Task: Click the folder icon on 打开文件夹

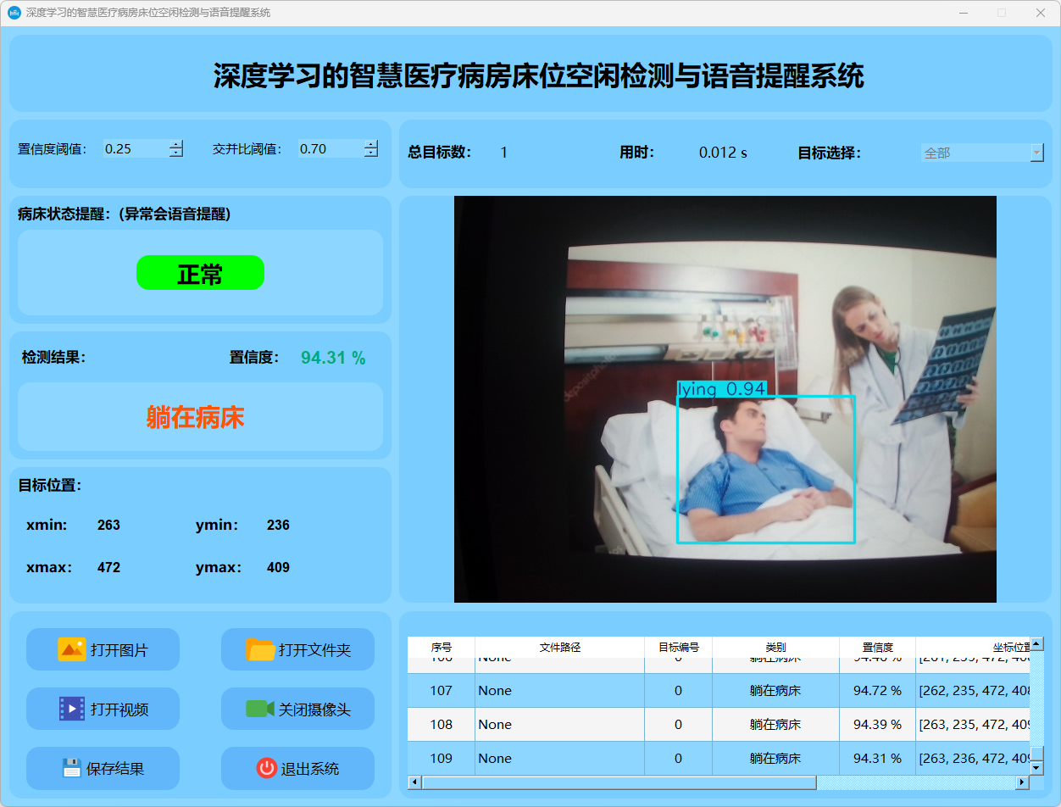Action: pos(260,649)
